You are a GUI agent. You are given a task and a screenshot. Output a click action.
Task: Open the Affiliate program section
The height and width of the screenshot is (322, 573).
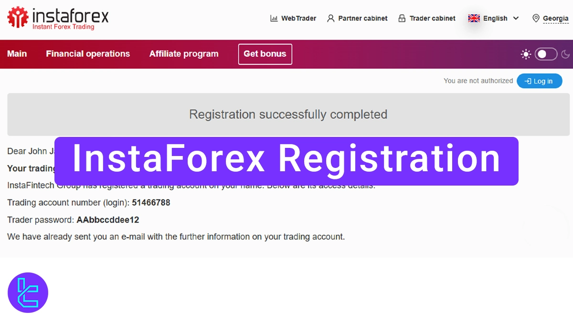pos(184,54)
